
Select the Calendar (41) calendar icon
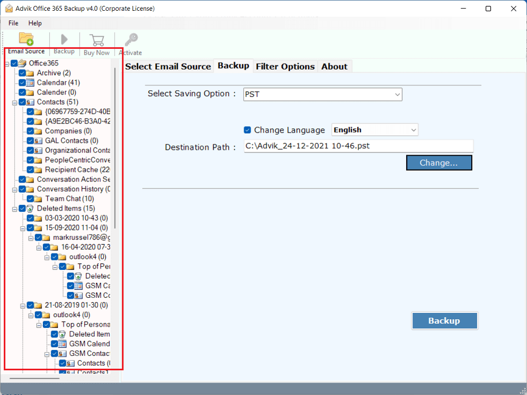(x=30, y=83)
